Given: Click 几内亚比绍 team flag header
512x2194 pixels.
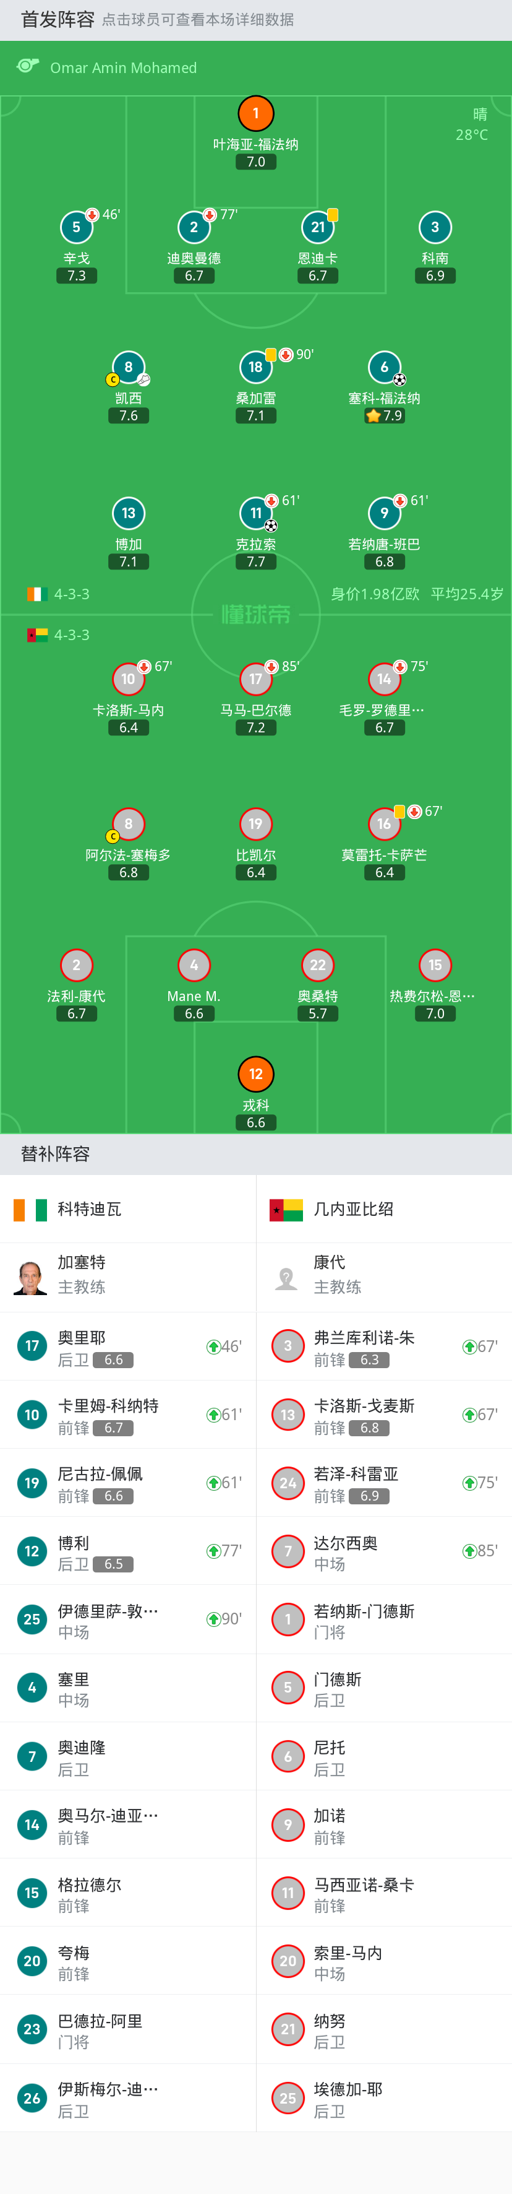Looking at the screenshot, I should pos(287,1210).
